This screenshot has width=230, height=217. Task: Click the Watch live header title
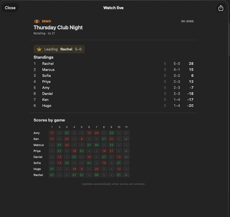[113, 8]
